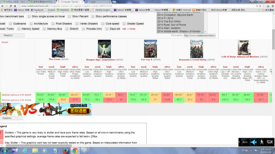275x154 pixels.
Task: Launch Firefox from the taskbar
Action: click(x=65, y=151)
